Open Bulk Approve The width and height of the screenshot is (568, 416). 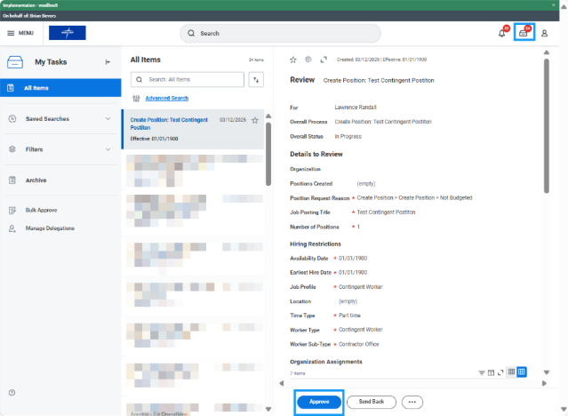coord(41,210)
